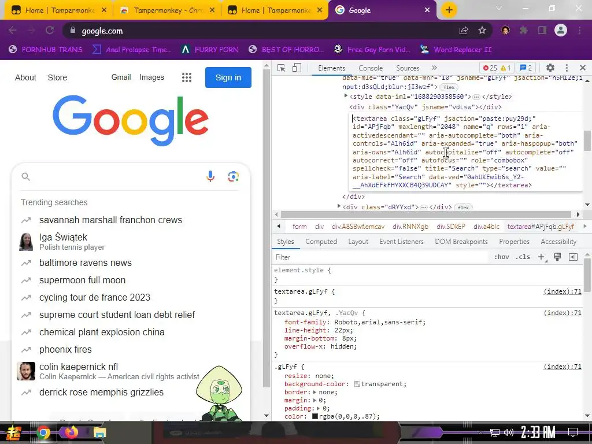
Task: Open a new tab with the plus button
Action: click(x=449, y=10)
